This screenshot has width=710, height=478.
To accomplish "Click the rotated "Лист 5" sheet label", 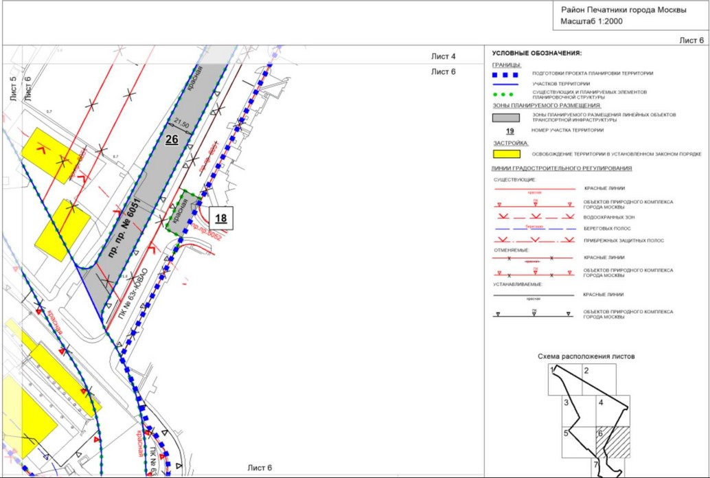I will [x=12, y=89].
